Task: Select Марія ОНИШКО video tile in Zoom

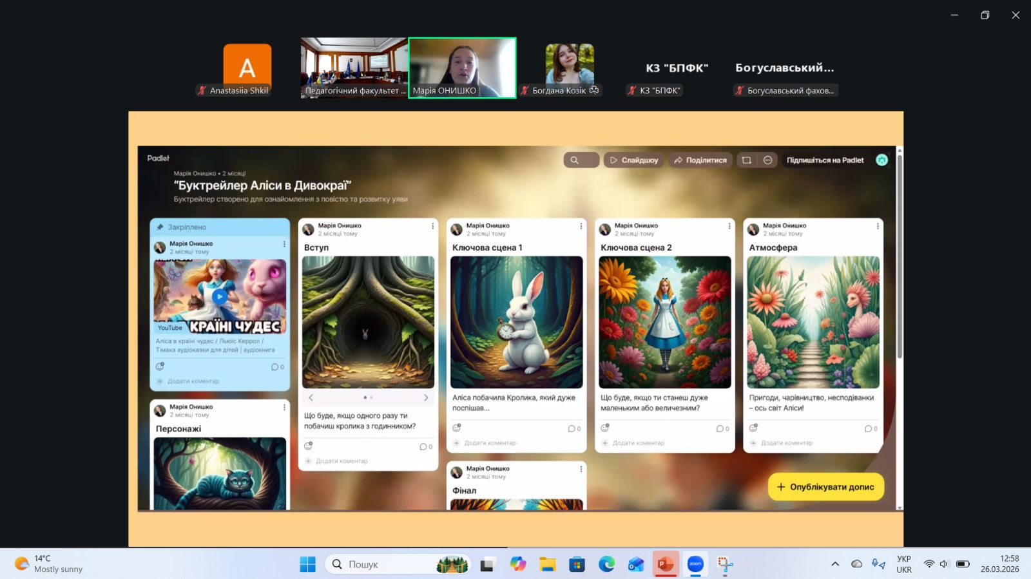Action: (462, 68)
